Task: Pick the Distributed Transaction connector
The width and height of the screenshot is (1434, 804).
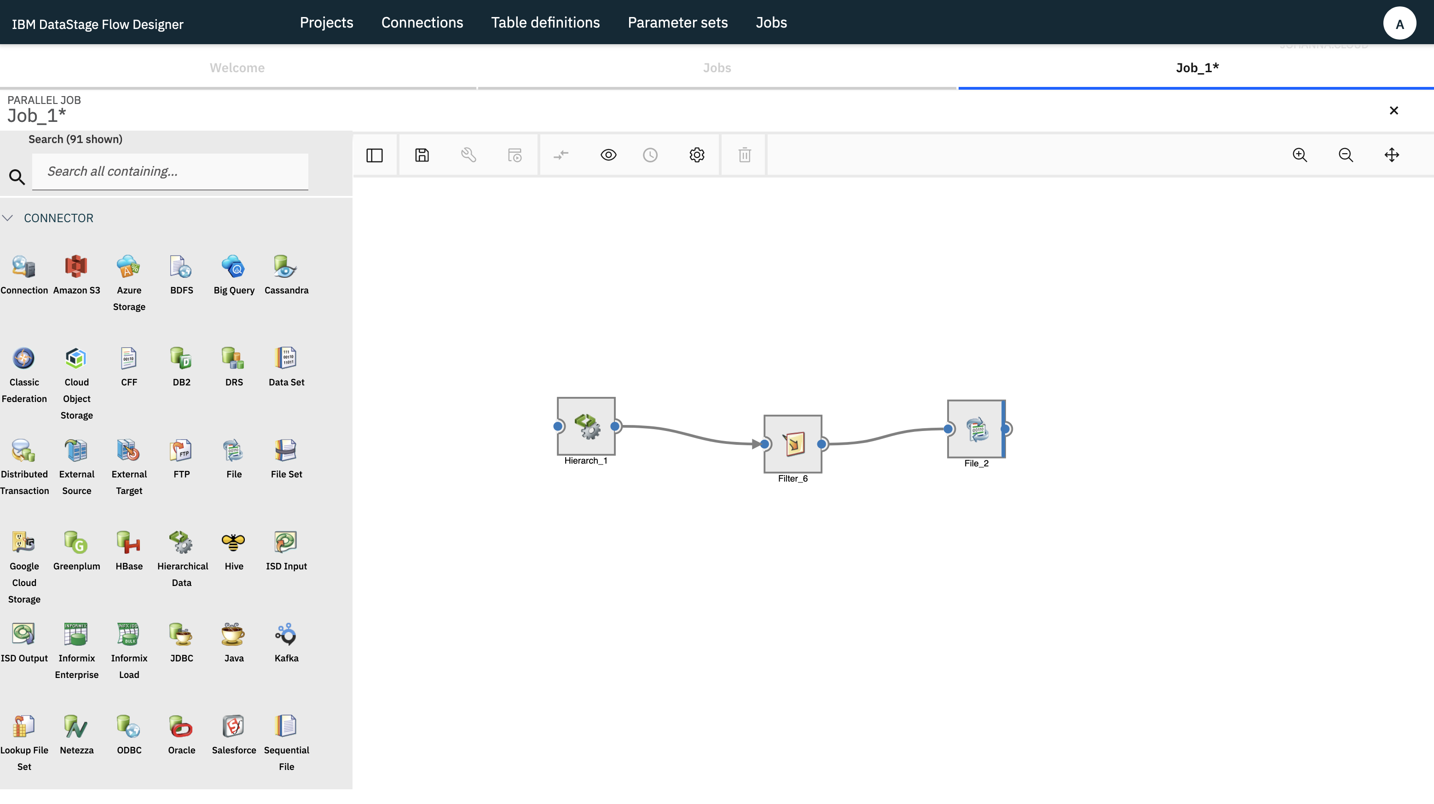Action: [x=24, y=451]
